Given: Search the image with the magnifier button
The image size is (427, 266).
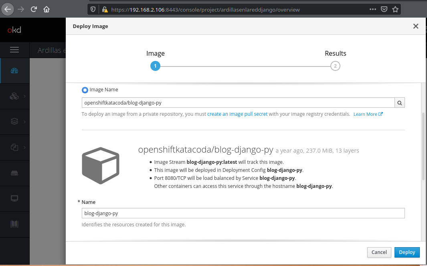Looking at the screenshot, I should point(399,103).
